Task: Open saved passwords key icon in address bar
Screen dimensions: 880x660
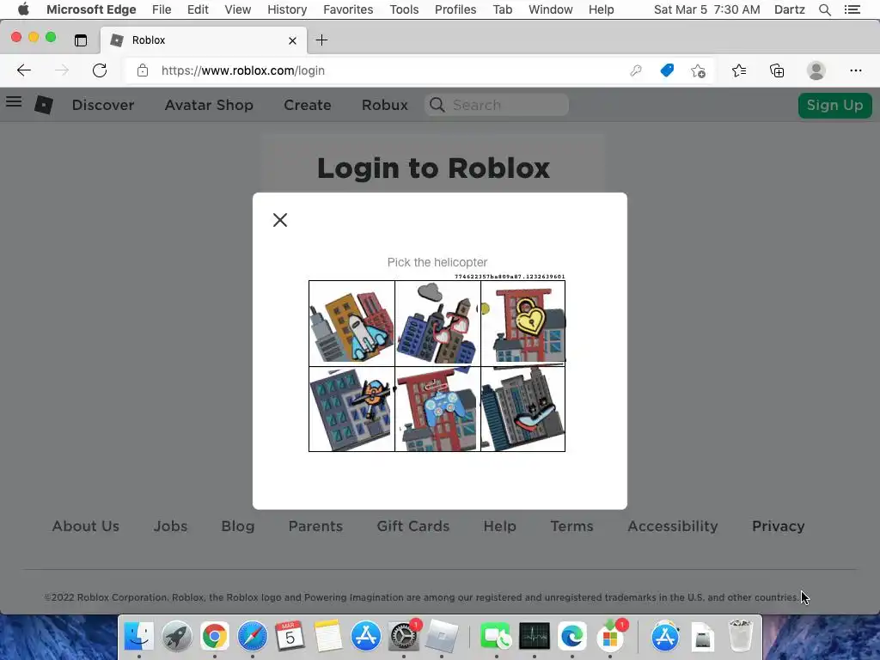Action: pos(635,70)
